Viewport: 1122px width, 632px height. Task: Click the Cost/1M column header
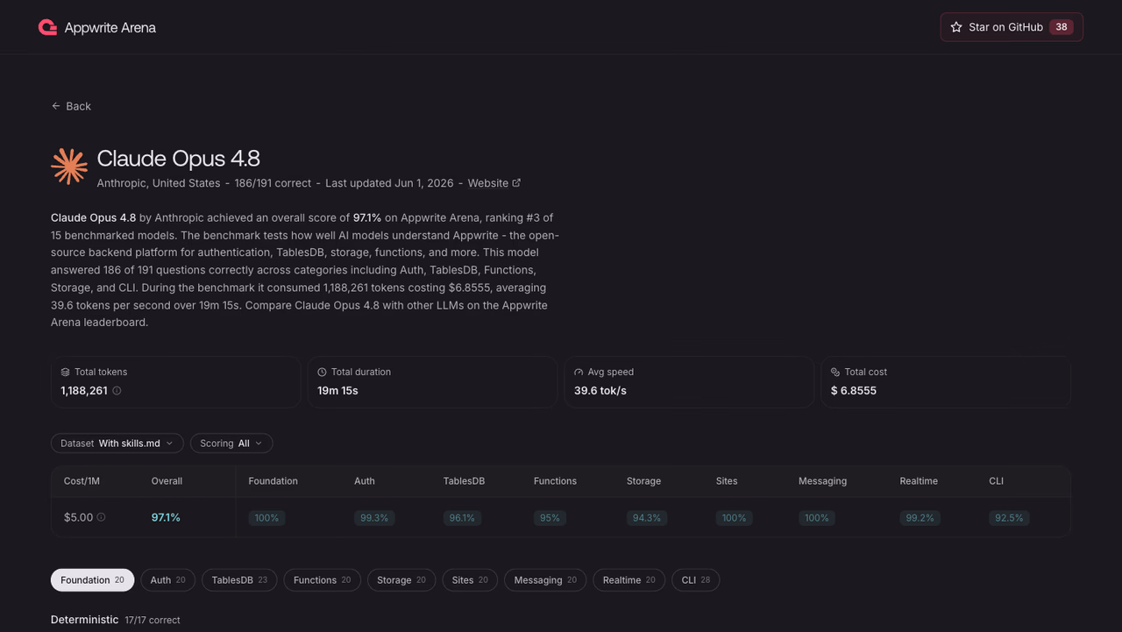click(x=81, y=481)
